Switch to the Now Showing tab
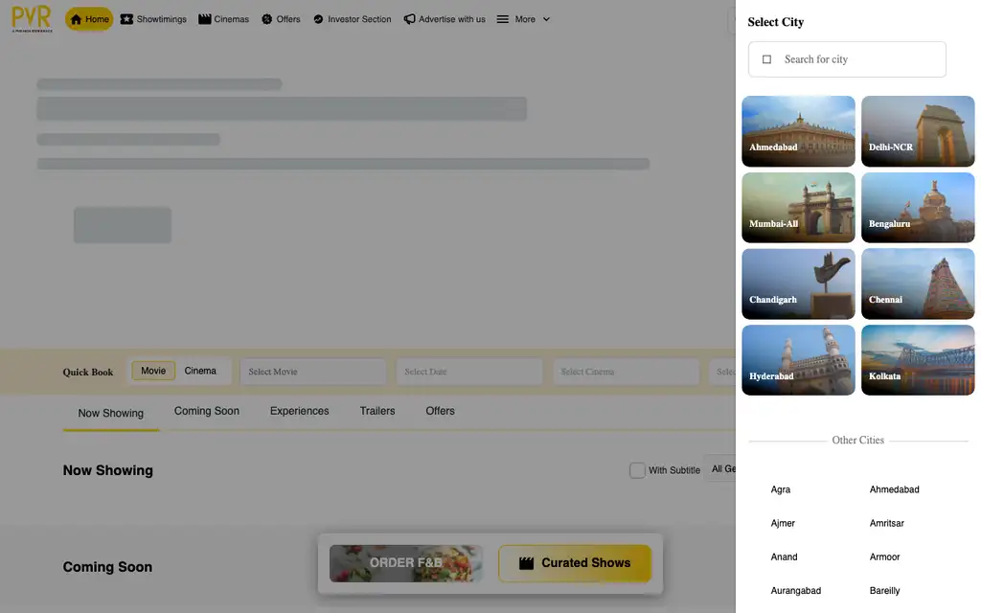The image size is (981, 613). coord(111,414)
